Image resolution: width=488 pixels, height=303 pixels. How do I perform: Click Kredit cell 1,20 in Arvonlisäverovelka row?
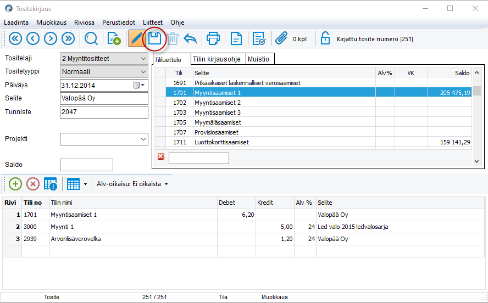[x=275, y=239]
